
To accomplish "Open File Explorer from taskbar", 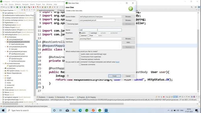I will (74, 110).
